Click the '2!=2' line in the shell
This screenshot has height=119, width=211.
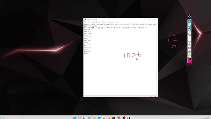(x=87, y=48)
